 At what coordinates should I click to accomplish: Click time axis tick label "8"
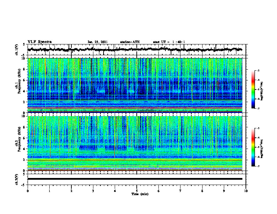(x=202, y=191)
